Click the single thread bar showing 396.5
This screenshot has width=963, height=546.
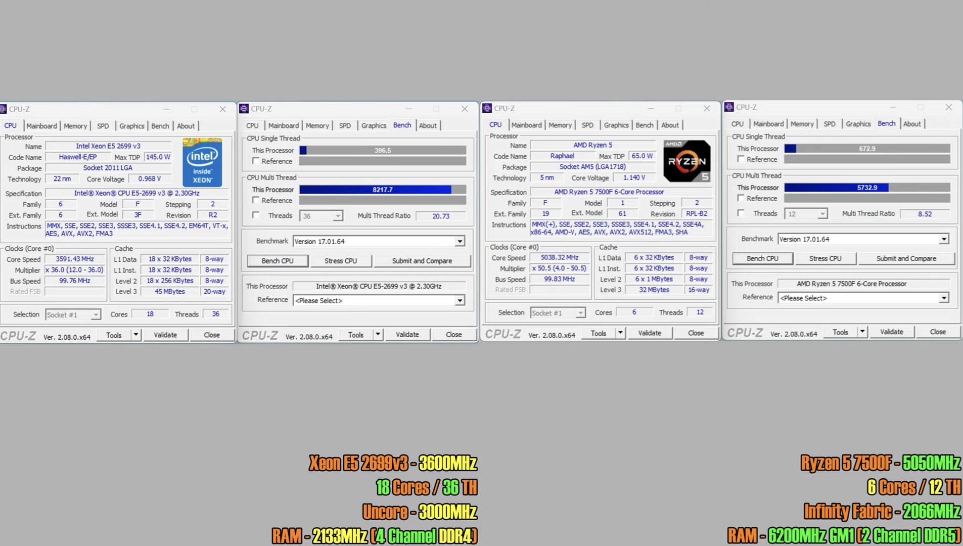coord(383,150)
